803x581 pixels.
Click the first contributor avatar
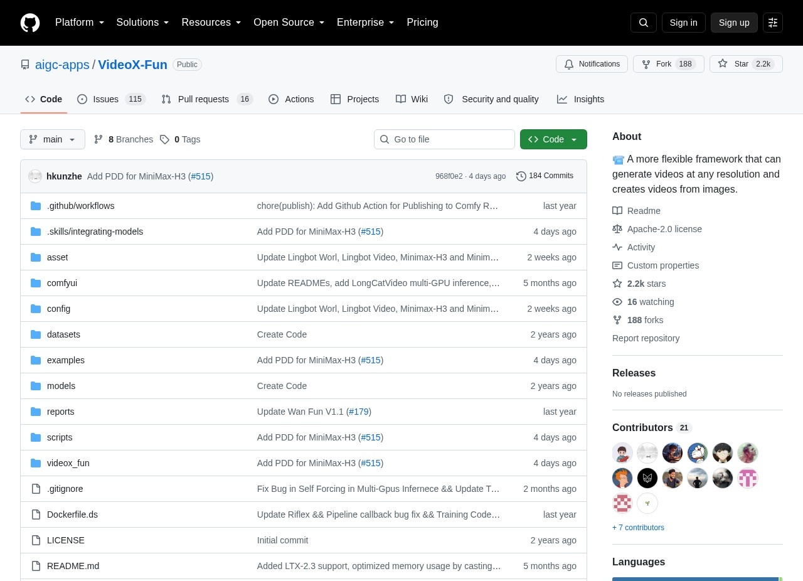622,453
